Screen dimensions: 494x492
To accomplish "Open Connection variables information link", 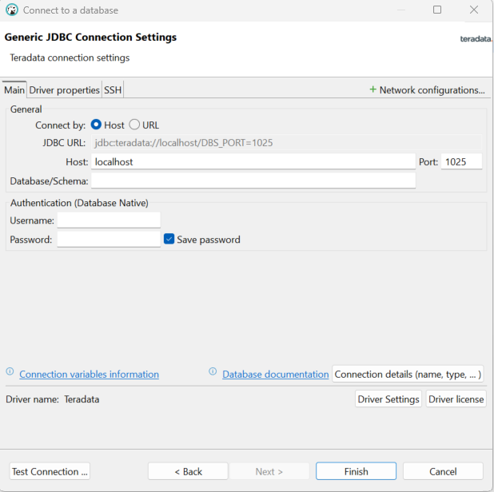I will click(90, 375).
